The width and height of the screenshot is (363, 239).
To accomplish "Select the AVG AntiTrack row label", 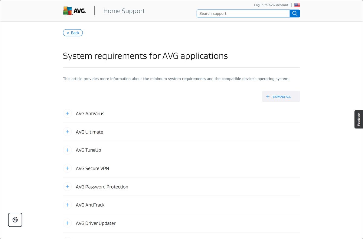I will [90, 205].
